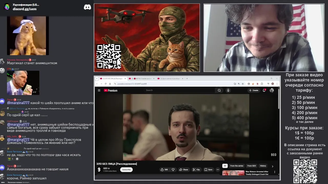The width and height of the screenshot is (328, 184).
Task: Go forward in the browser
Action: point(101,84)
